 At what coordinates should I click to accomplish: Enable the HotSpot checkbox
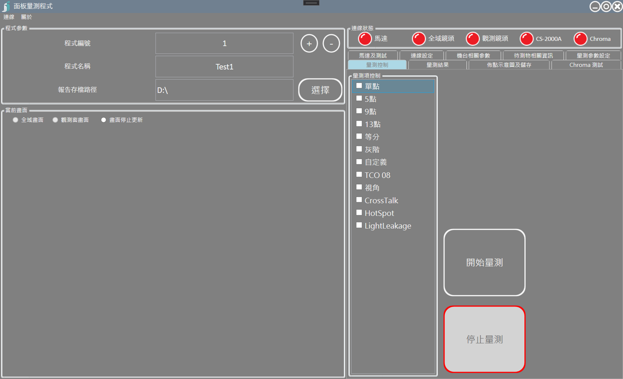[359, 213]
